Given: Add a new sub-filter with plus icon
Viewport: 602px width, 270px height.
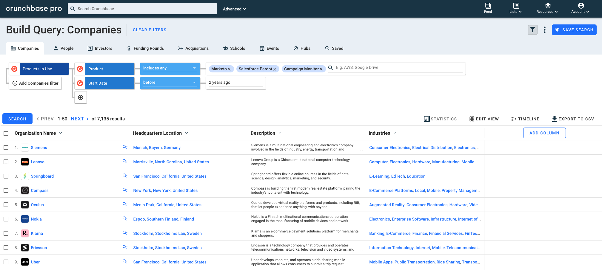Looking at the screenshot, I should [x=81, y=97].
